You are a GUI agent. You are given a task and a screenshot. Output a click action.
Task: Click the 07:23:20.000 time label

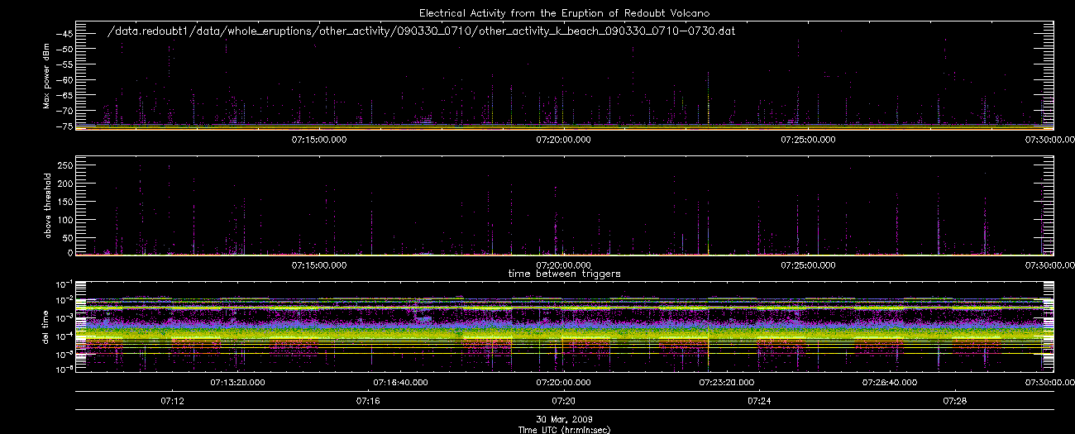click(x=727, y=382)
